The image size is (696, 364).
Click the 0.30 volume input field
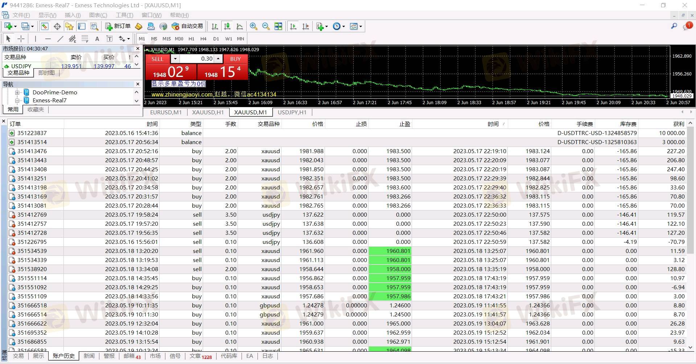(x=197, y=58)
